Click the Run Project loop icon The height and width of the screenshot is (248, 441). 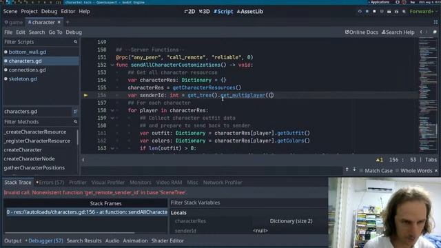click(360, 12)
